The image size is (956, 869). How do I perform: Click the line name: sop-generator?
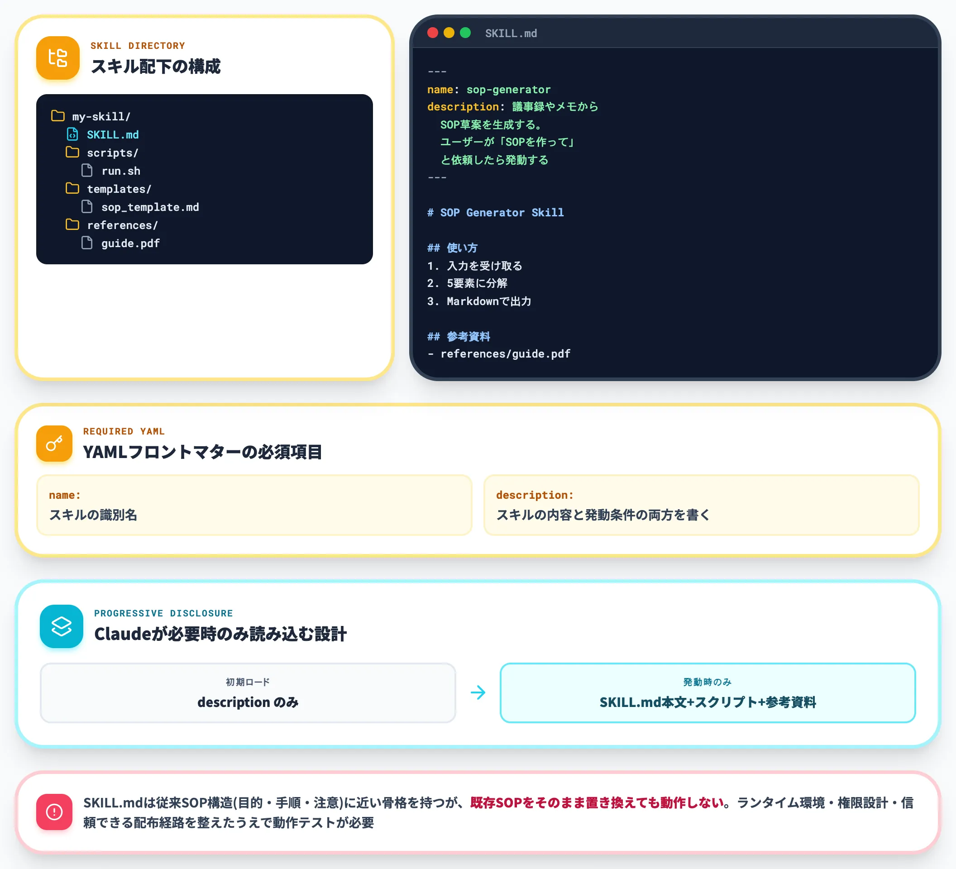pos(489,90)
